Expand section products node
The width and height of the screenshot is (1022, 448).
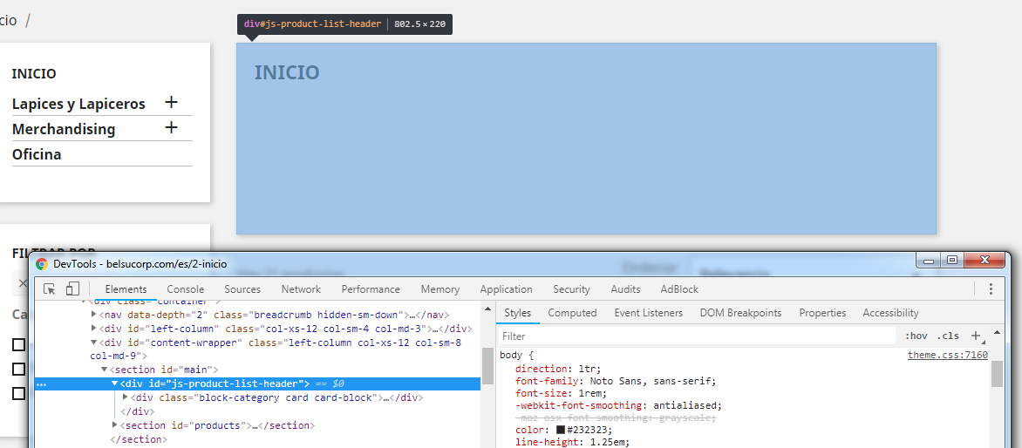click(115, 425)
